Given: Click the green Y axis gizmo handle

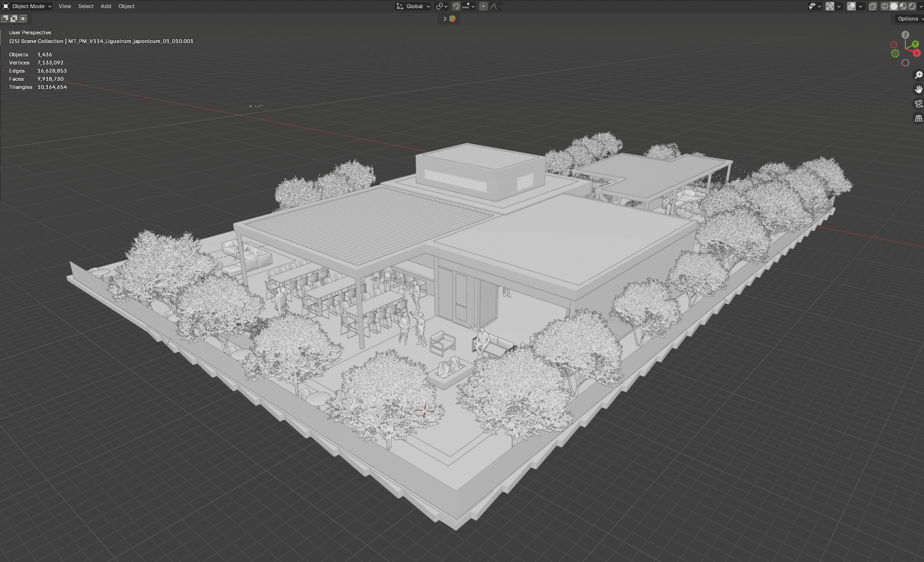Looking at the screenshot, I should [x=915, y=44].
